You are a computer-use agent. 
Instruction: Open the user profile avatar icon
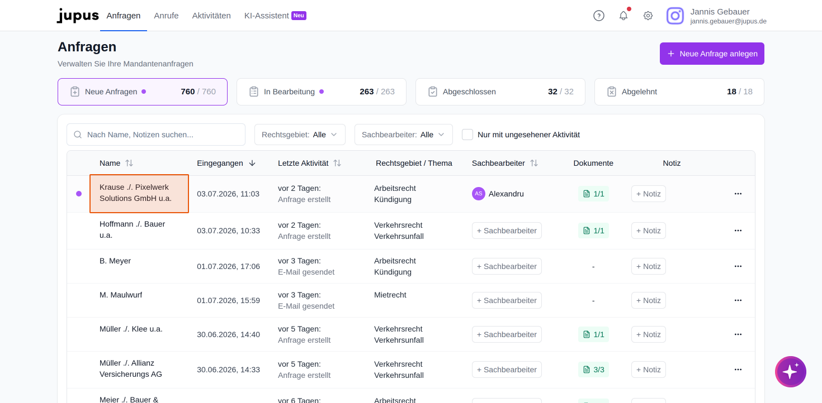(675, 16)
